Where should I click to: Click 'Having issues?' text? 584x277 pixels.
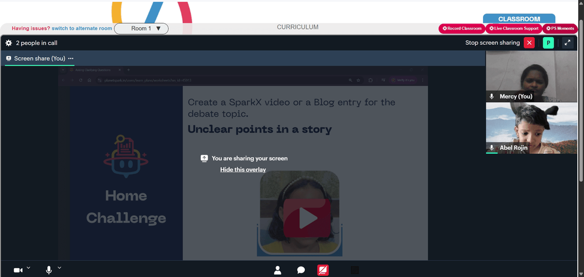coord(31,28)
